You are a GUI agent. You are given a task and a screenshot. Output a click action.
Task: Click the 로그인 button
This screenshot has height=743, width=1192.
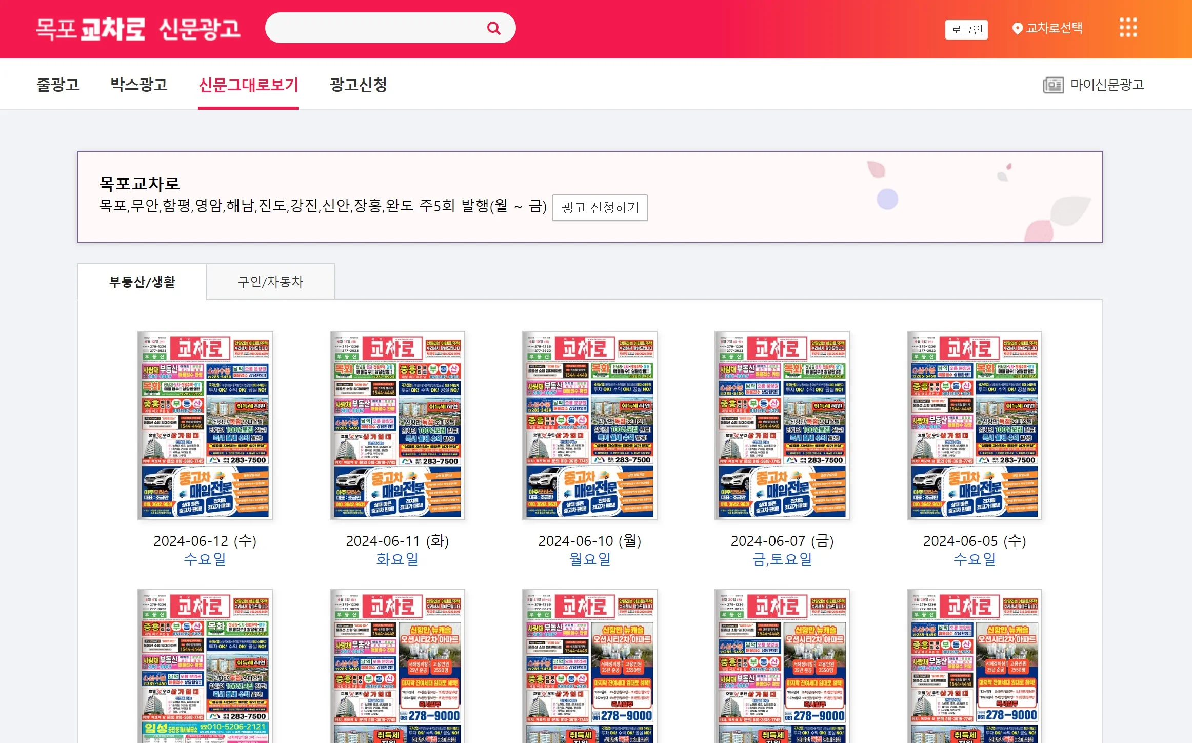[966, 29]
